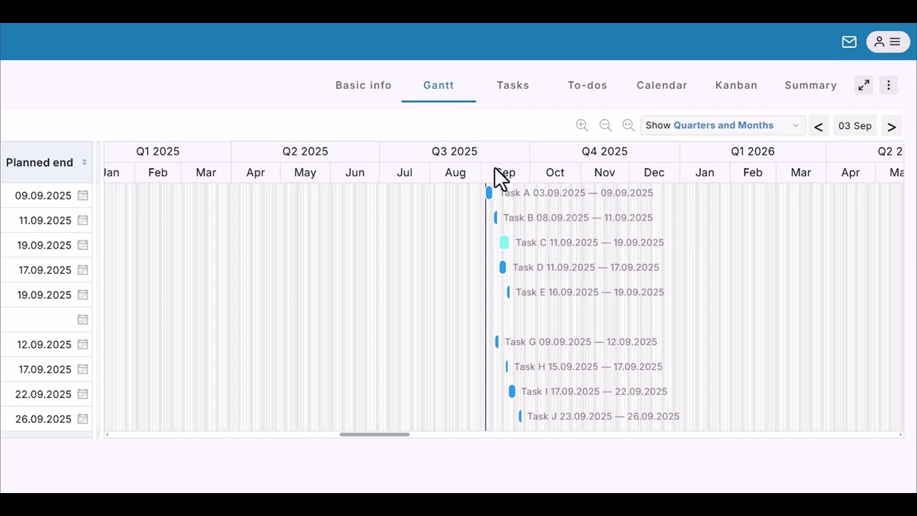This screenshot has width=917, height=516.
Task: Open the three-dot more options menu
Action: (x=888, y=85)
